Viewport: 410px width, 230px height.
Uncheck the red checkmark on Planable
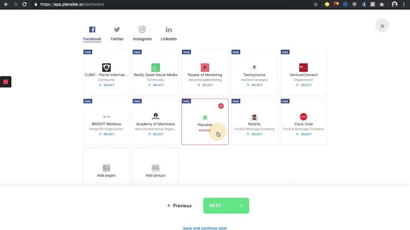click(x=221, y=105)
